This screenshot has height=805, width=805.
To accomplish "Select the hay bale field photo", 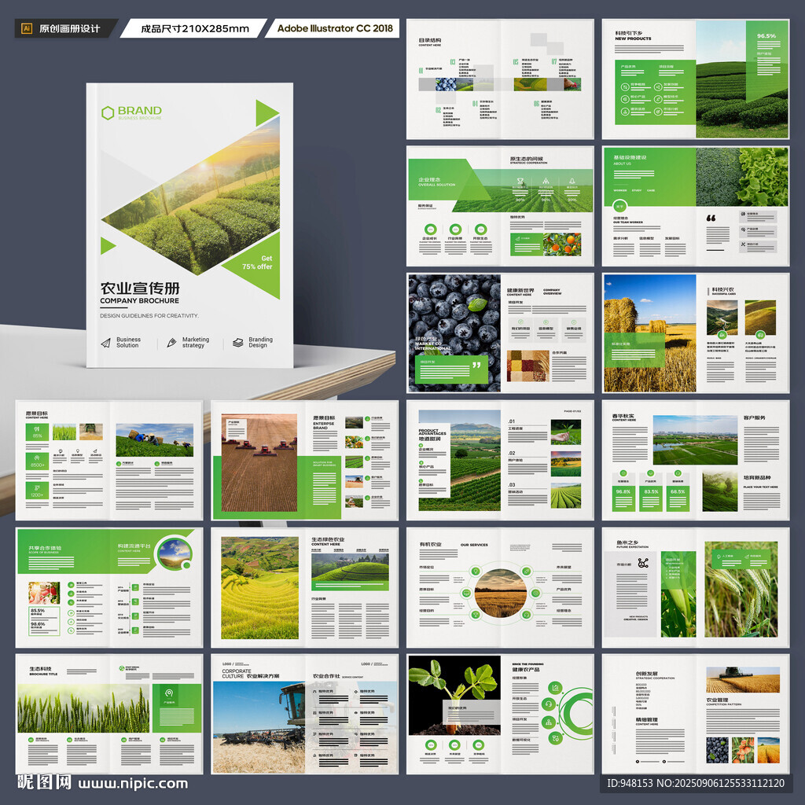I will [x=650, y=333].
